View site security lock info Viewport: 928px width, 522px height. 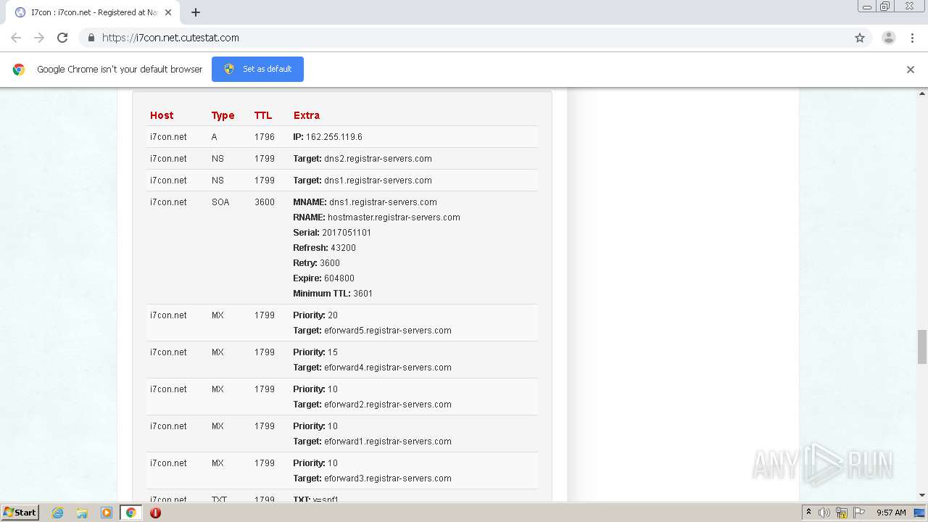coord(91,38)
